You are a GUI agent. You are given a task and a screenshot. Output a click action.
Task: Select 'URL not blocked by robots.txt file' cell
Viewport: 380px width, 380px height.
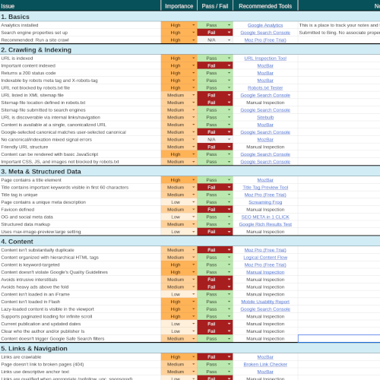coord(81,87)
